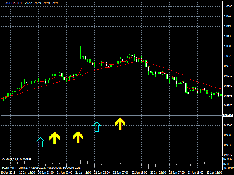
Task: Open the chart menu triangle beside AUDCAD,H1
Action: tap(3, 3)
